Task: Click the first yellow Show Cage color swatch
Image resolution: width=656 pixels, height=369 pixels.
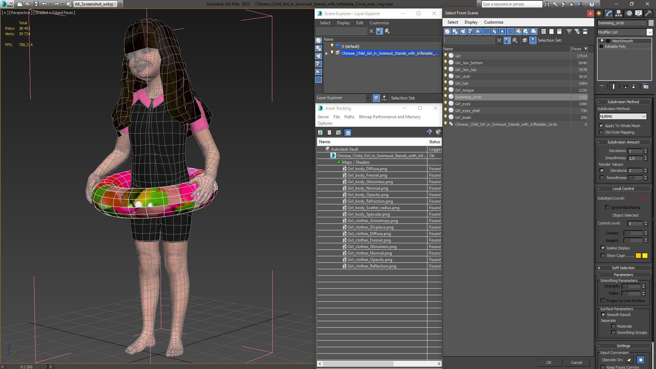Action: point(638,256)
